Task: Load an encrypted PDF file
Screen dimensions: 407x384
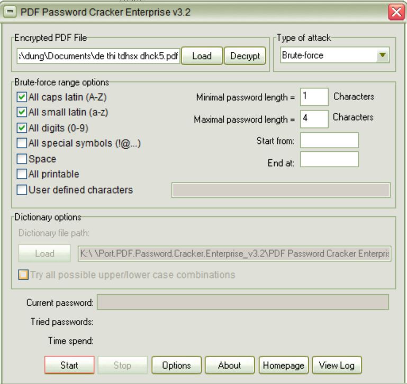Action: (202, 56)
